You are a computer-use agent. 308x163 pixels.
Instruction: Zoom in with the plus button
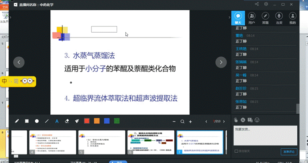tap(190, 121)
